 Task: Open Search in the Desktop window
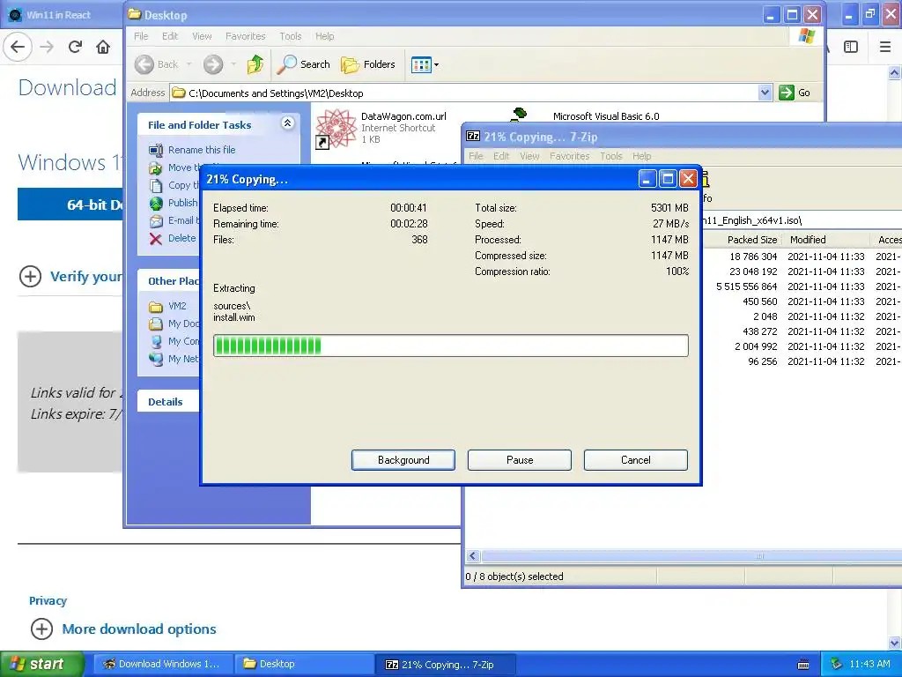point(303,64)
